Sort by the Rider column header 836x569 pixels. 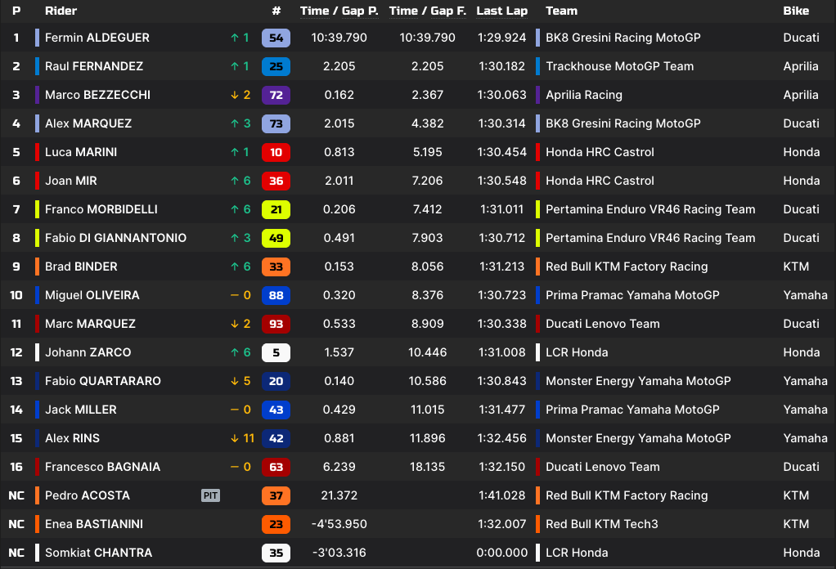[61, 11]
